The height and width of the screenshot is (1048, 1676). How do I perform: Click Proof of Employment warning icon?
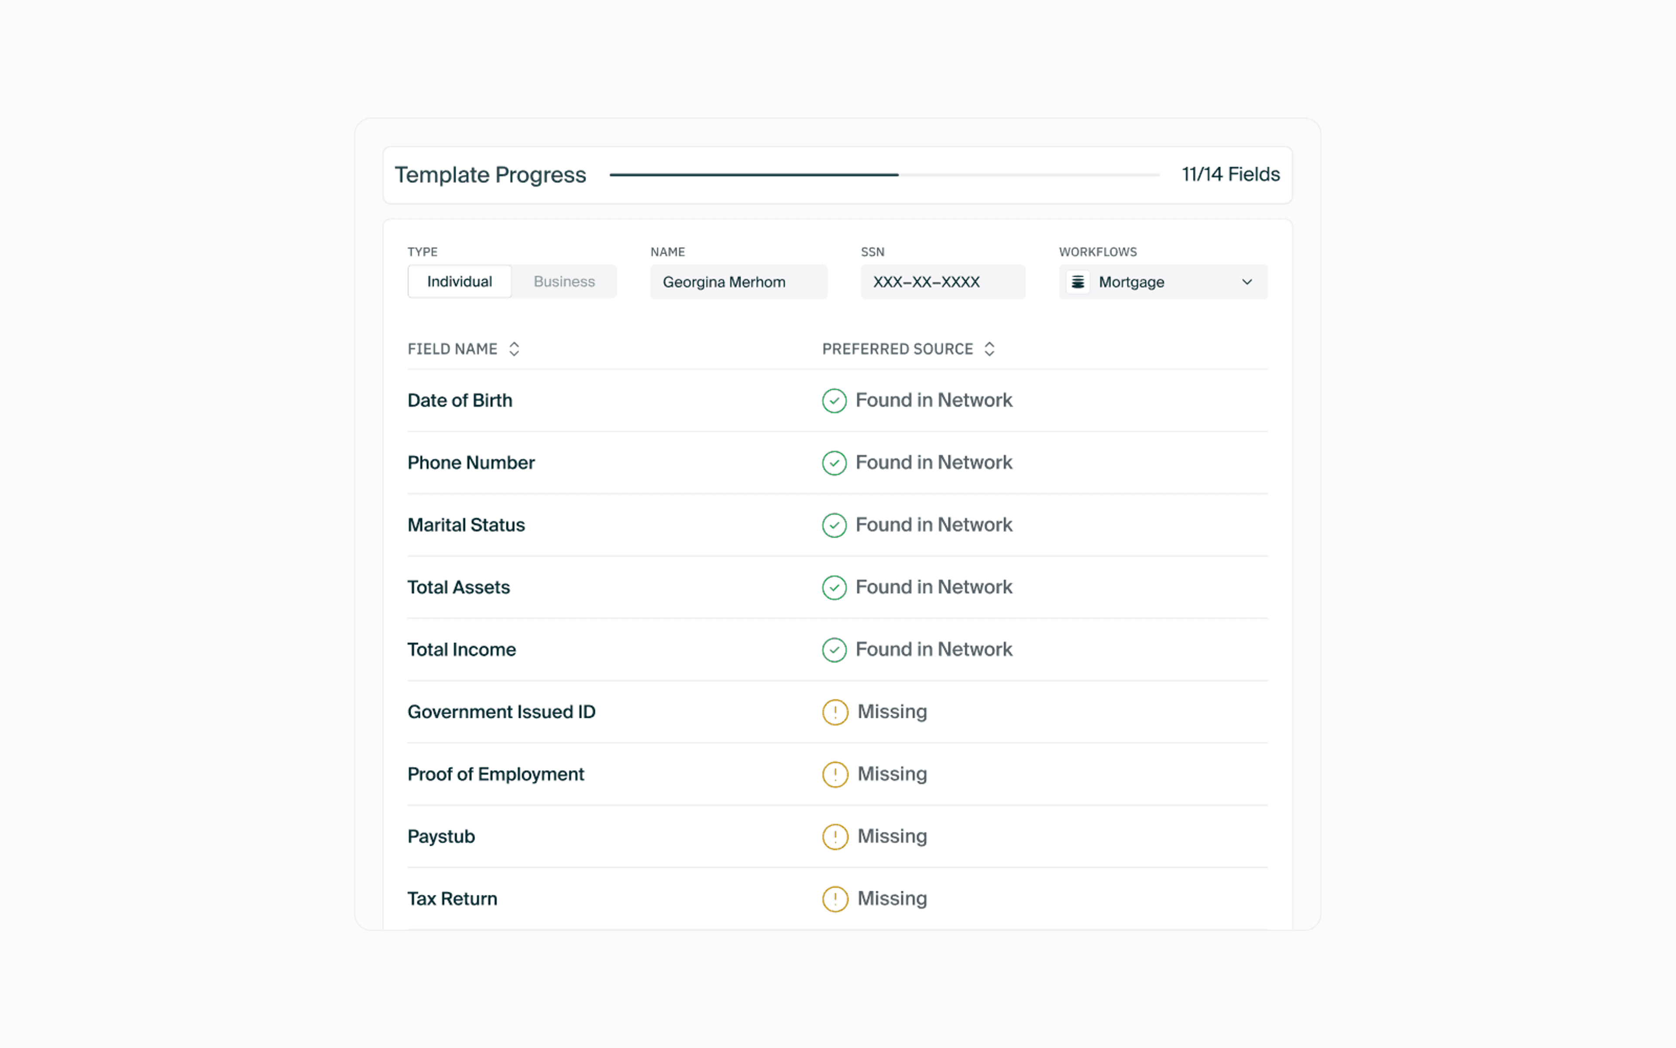point(835,774)
